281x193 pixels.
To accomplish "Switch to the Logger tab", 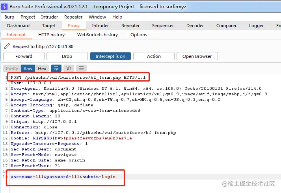I will tap(256, 26).
